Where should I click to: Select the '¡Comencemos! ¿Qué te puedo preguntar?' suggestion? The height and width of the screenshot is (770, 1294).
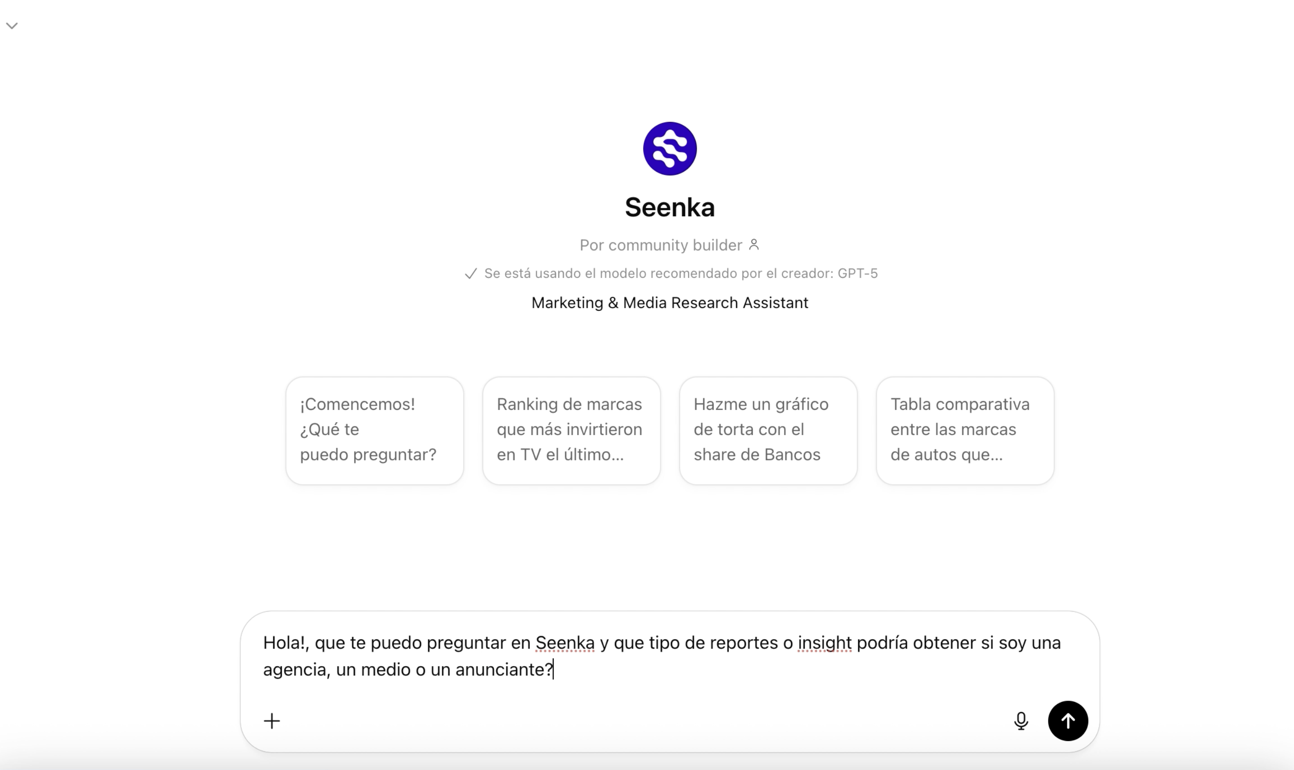tap(374, 429)
